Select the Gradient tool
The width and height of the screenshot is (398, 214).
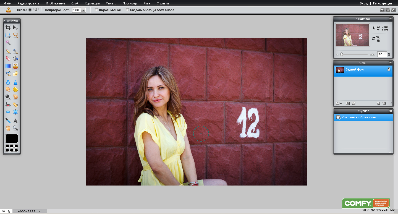click(x=8, y=66)
